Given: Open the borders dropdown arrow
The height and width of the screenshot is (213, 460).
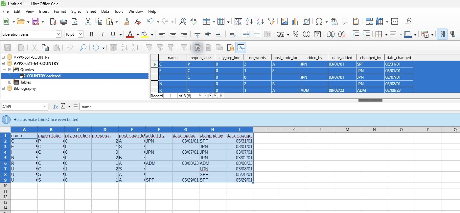Looking at the screenshot, I should tap(386, 34).
